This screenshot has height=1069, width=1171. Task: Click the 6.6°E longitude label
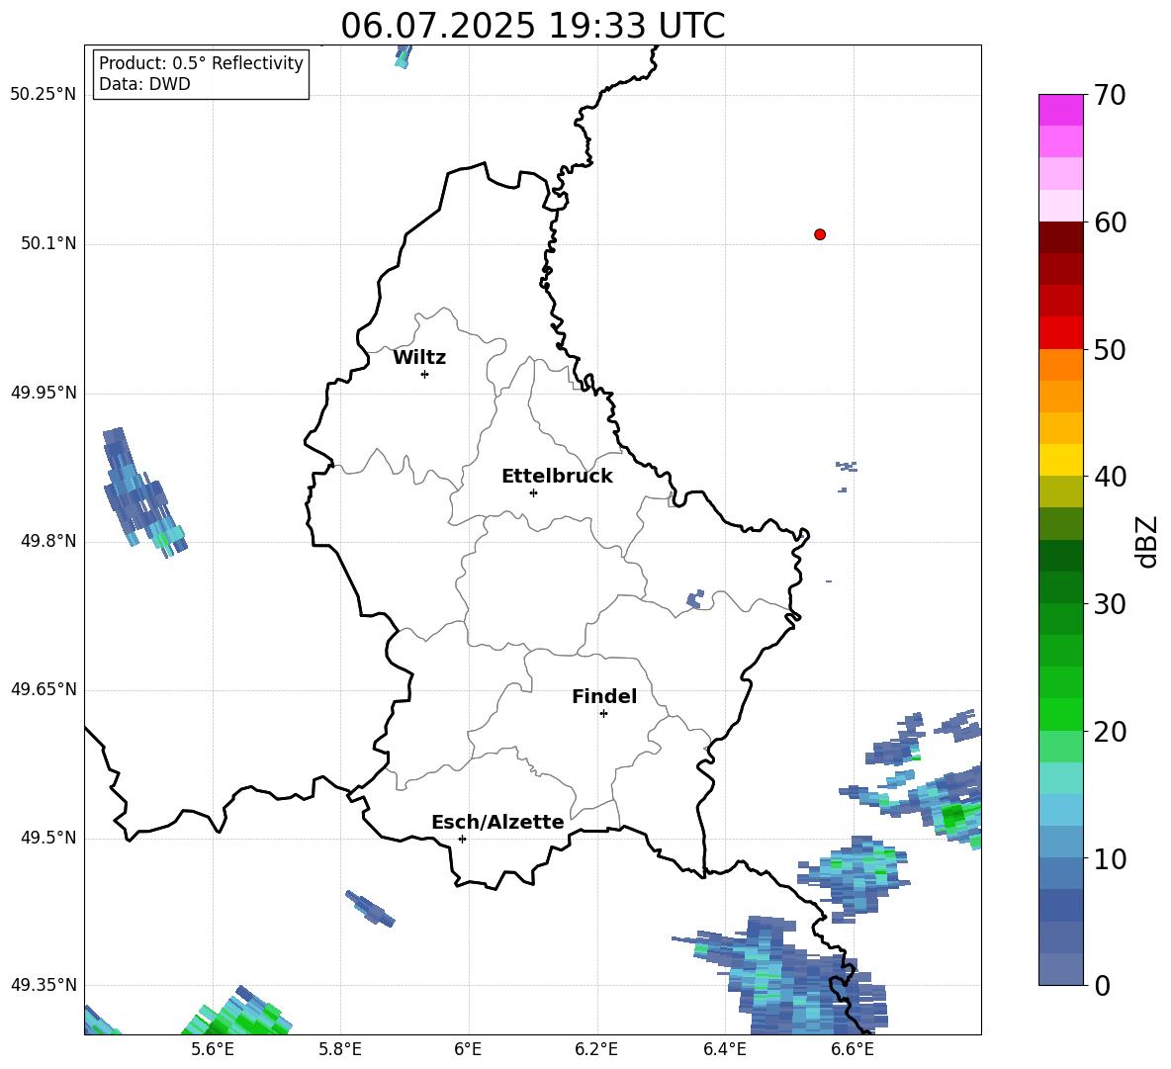[853, 1049]
